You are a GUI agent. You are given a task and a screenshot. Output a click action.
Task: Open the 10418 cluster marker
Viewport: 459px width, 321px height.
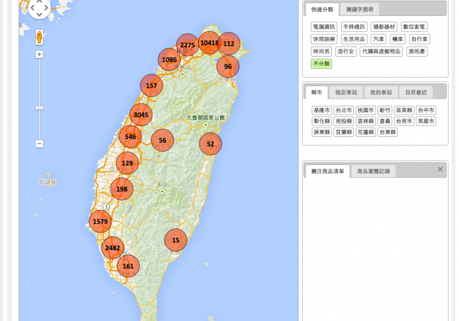point(210,43)
